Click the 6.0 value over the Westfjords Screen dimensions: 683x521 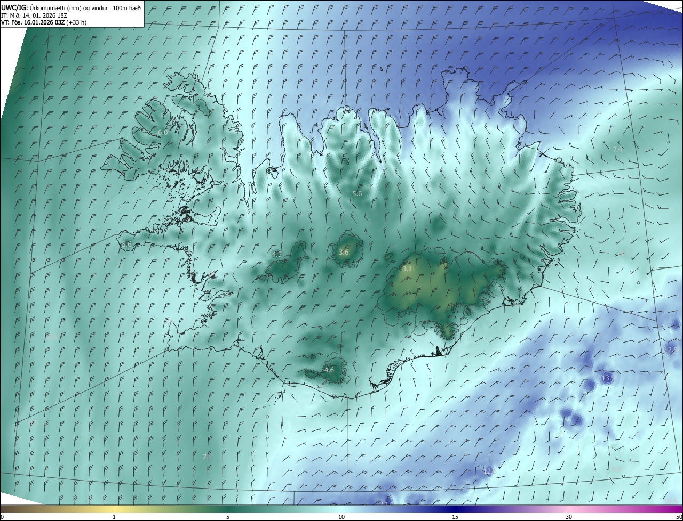pos(163,132)
